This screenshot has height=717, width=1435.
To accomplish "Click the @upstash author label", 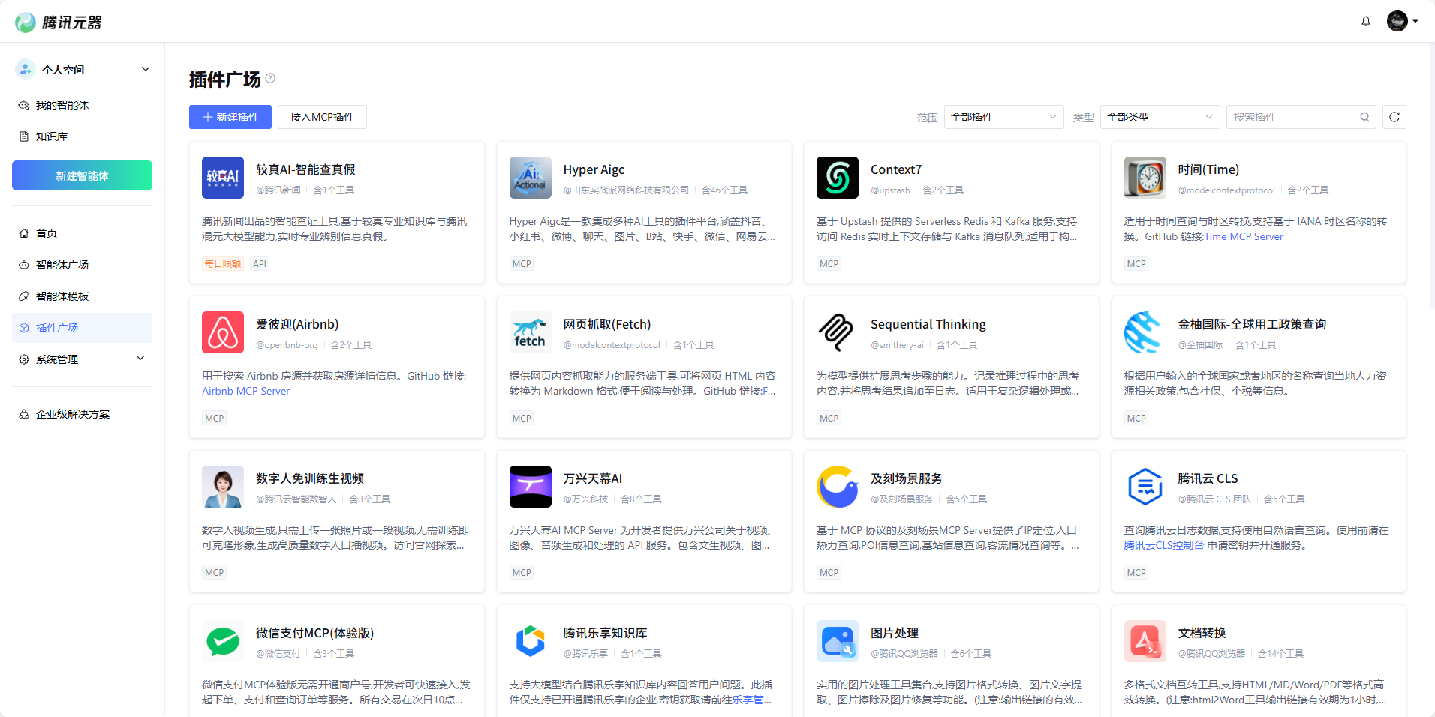I will (890, 190).
